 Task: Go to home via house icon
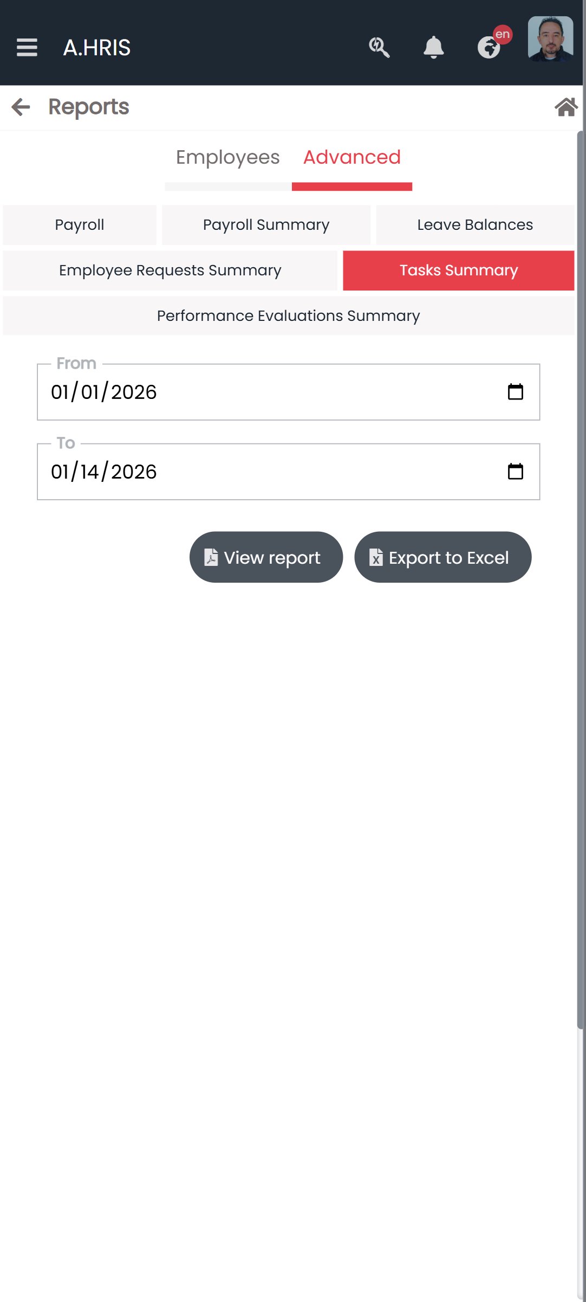point(566,107)
